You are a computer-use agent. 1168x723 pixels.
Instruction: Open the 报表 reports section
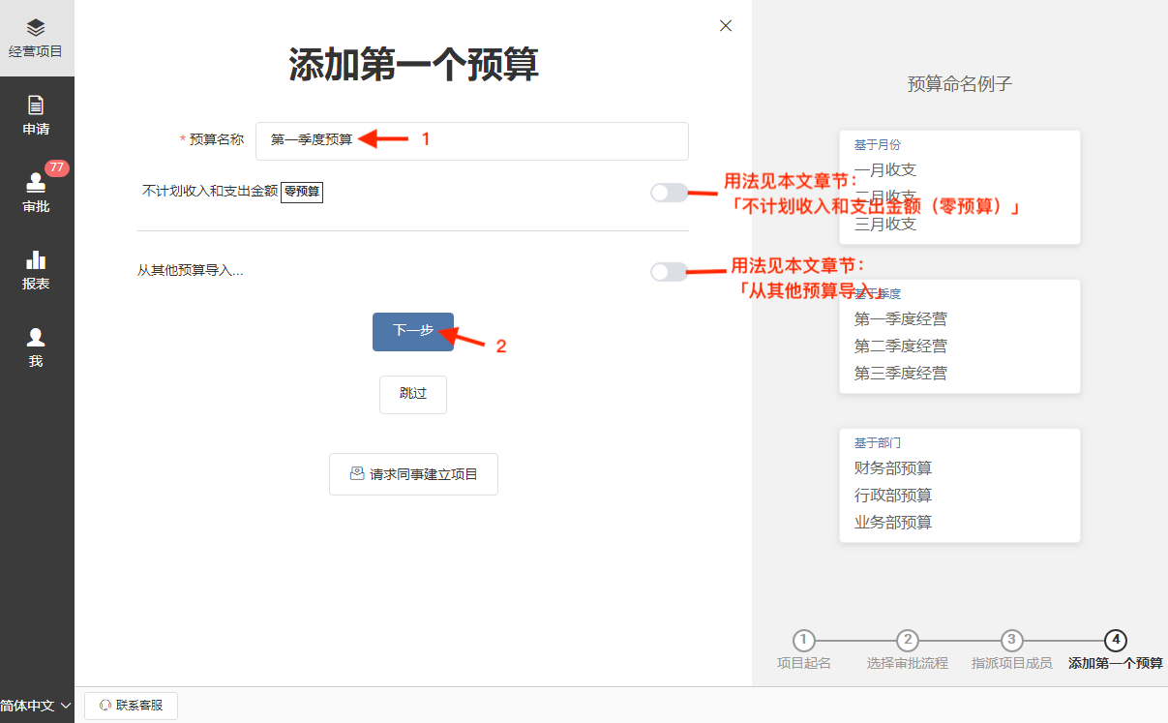pyautogui.click(x=36, y=270)
